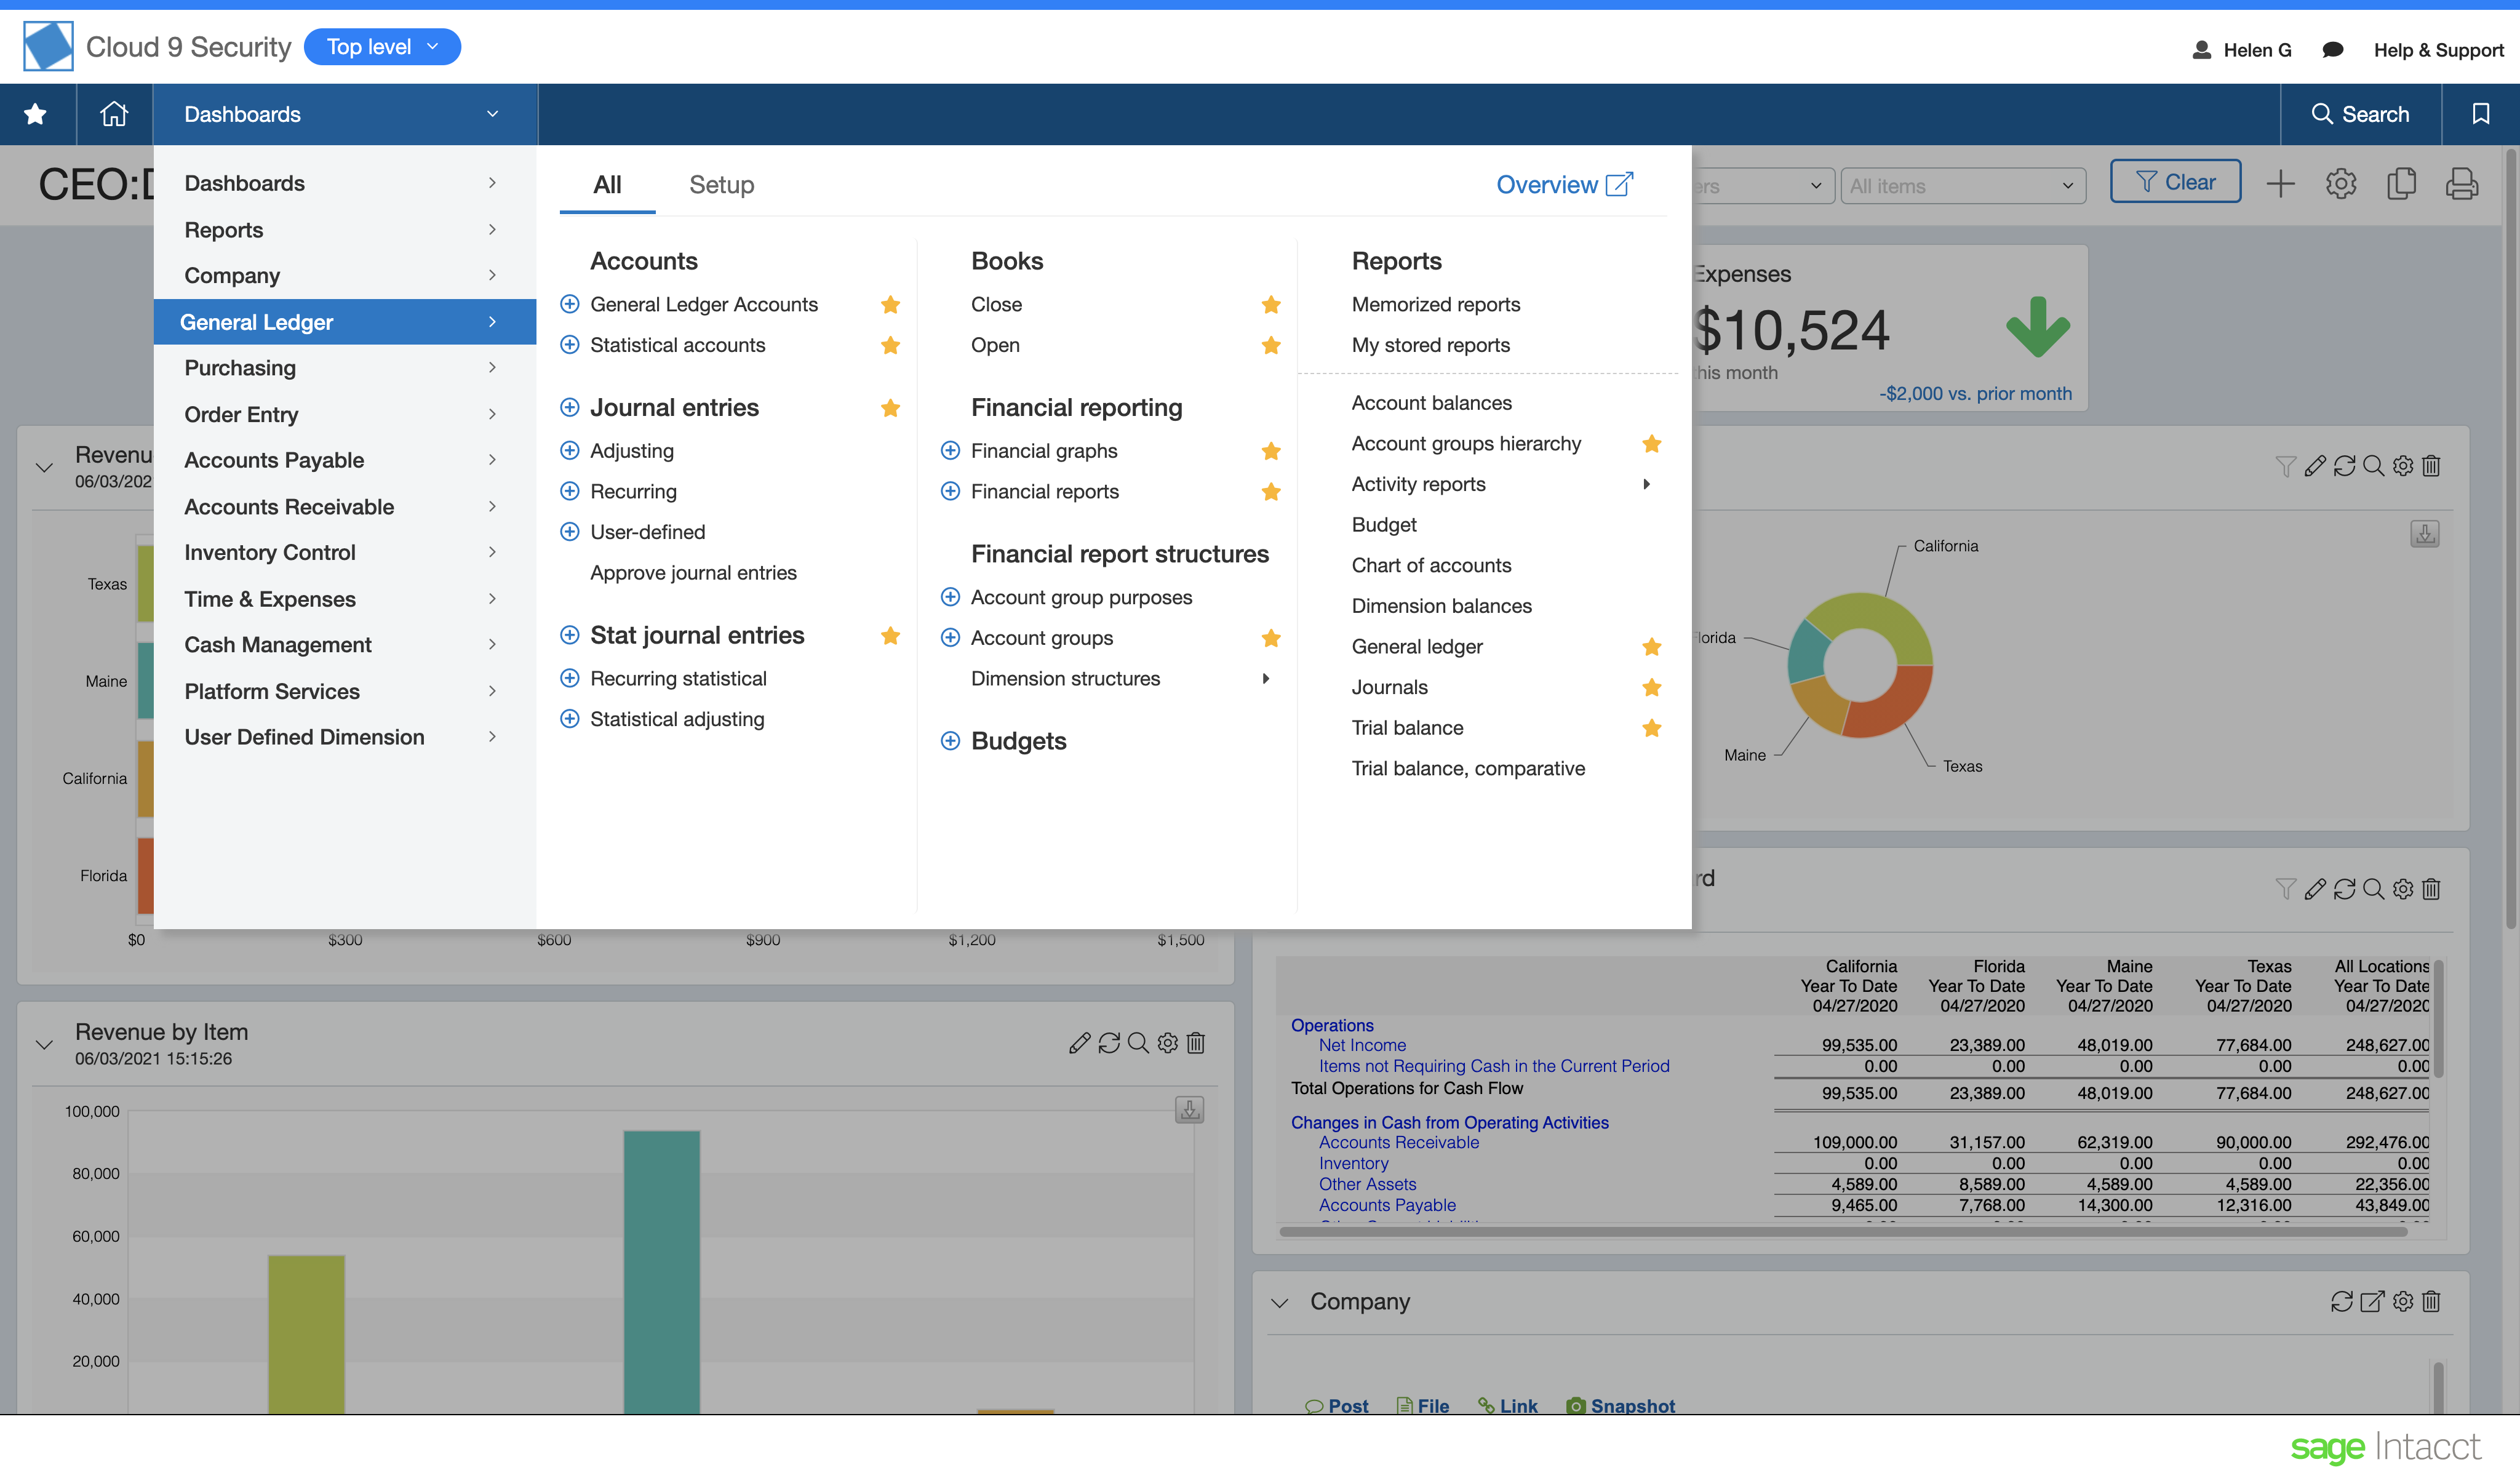Screen dimensions: 2520x1478
Task: Add new entry via Journal entries plus icon
Action: (570, 408)
